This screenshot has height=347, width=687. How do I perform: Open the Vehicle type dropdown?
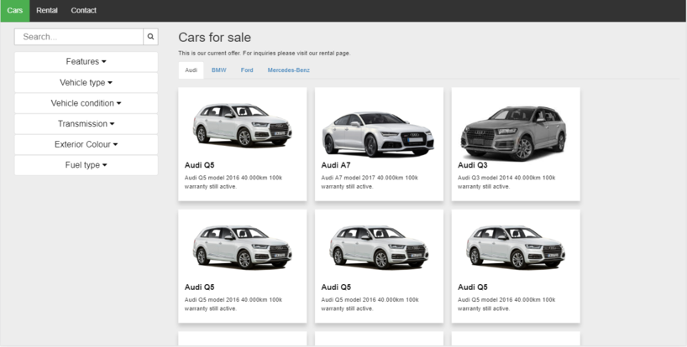click(86, 83)
